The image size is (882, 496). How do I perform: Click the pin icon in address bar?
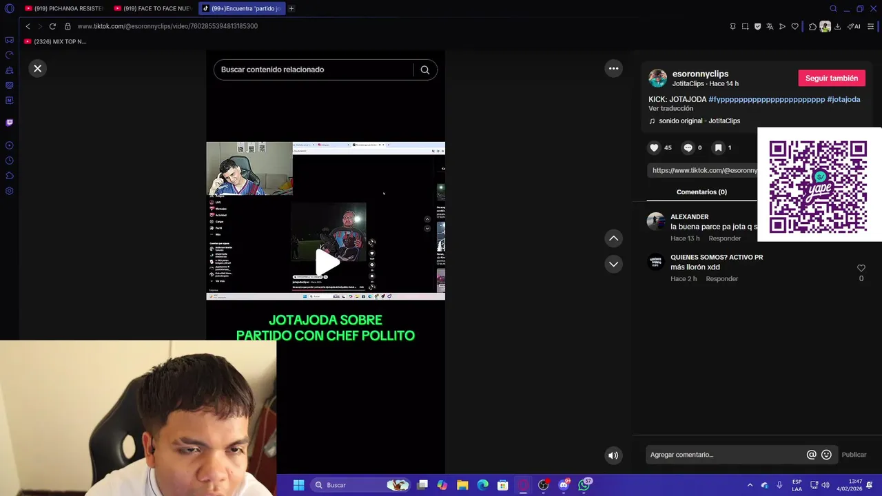pos(732,26)
